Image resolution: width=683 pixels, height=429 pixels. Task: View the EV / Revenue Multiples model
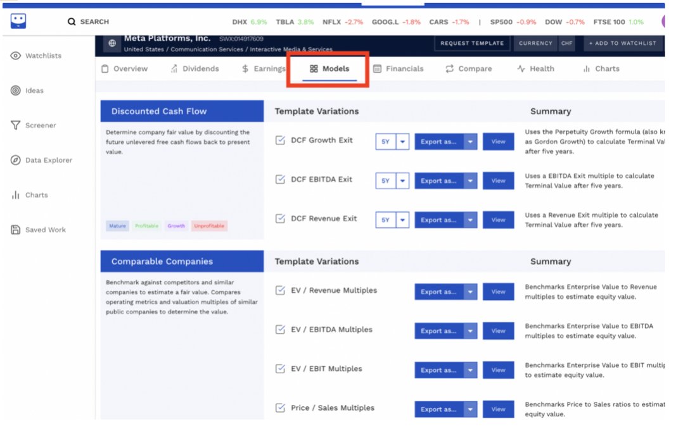pos(498,292)
